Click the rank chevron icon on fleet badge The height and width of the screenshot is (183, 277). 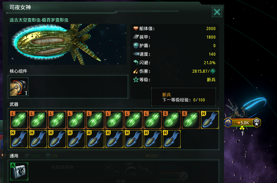click(257, 123)
